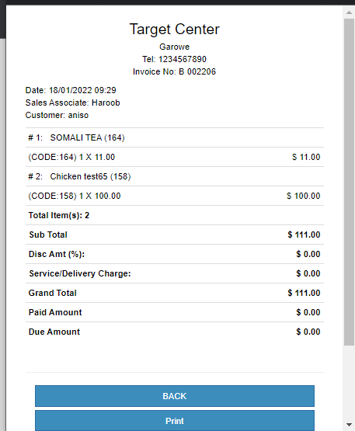Select the Chicken test65 (158) item row
Viewport: 355px width, 431px height.
(x=175, y=176)
